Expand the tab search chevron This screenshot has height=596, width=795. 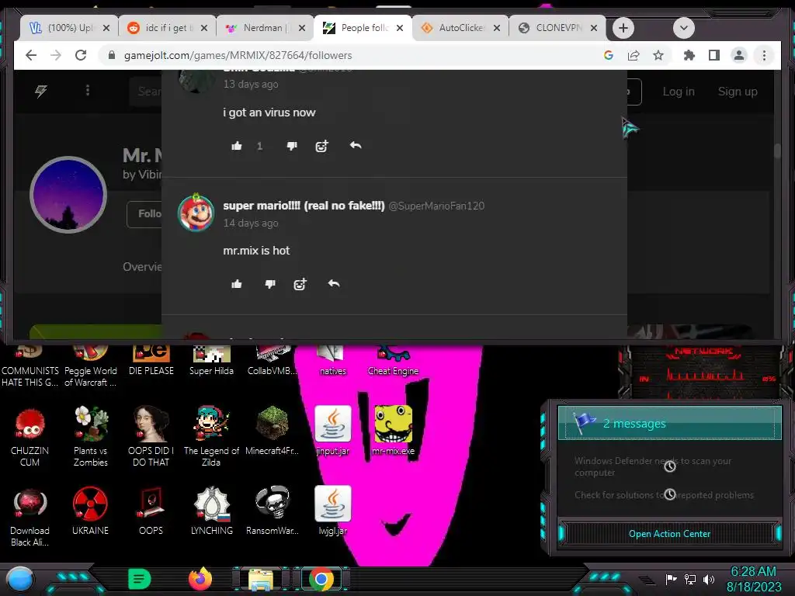[683, 28]
